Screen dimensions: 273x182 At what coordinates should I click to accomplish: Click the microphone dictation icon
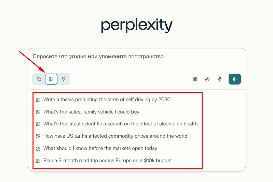[220, 79]
